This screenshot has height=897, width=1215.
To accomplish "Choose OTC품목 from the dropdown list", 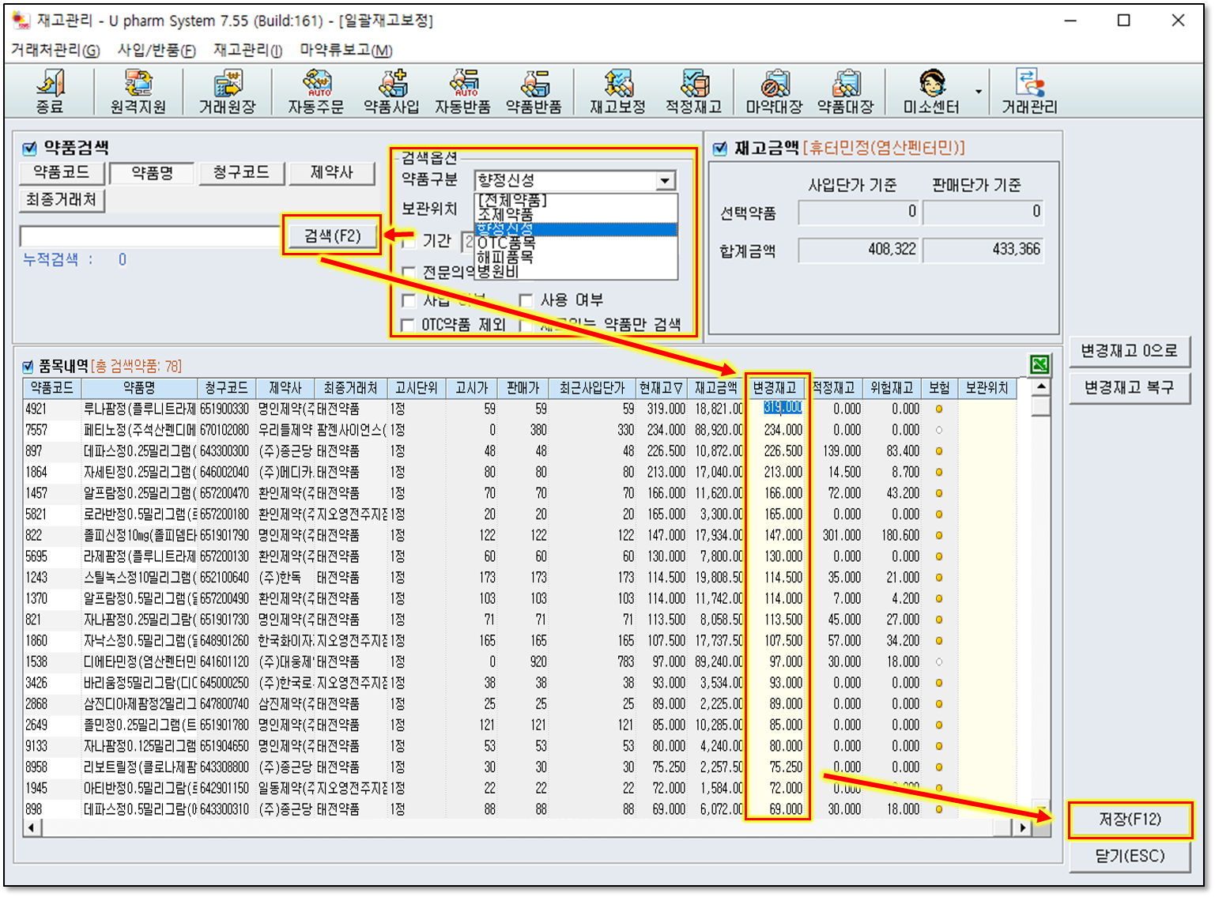I will [506, 243].
